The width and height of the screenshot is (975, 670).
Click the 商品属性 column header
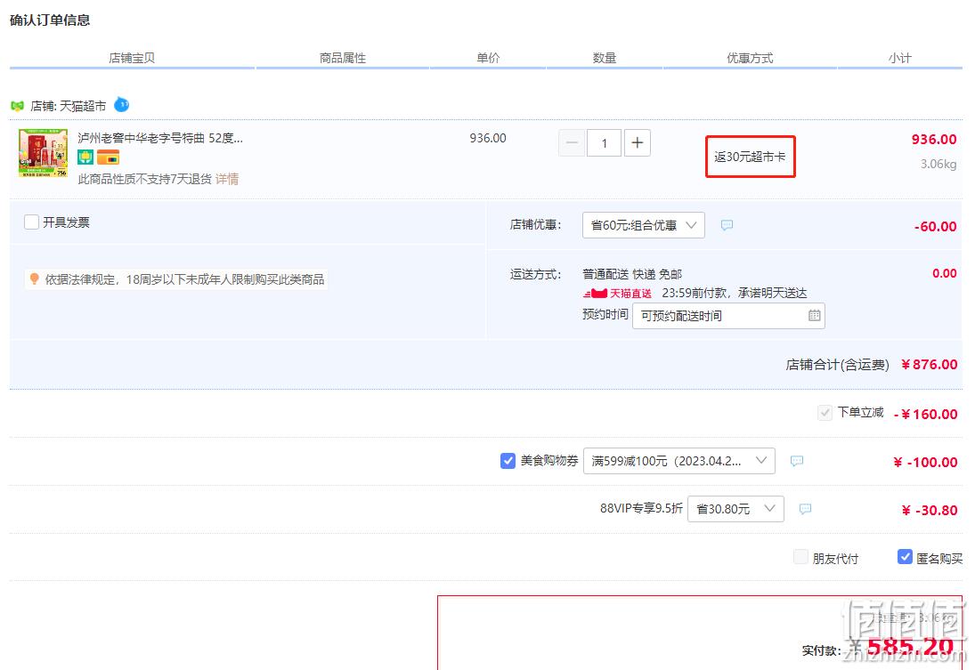[x=343, y=58]
